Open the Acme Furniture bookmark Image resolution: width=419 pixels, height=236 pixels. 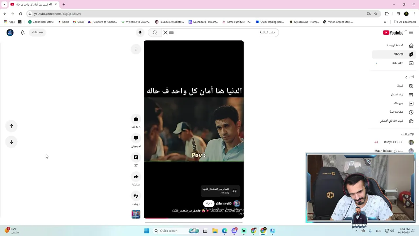237,22
